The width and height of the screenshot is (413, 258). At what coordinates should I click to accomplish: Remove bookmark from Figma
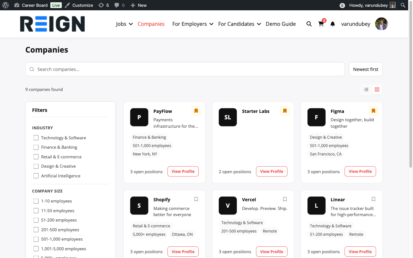click(373, 111)
